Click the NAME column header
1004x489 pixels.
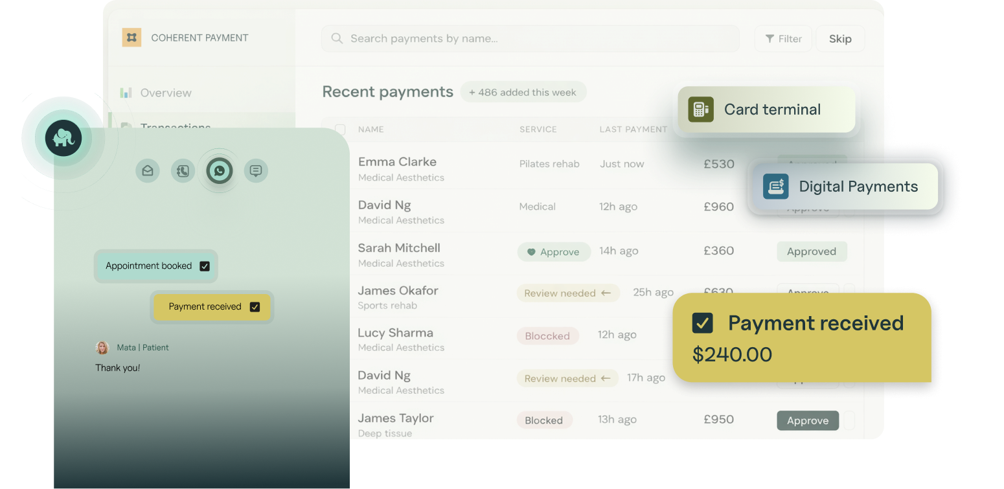(x=371, y=130)
